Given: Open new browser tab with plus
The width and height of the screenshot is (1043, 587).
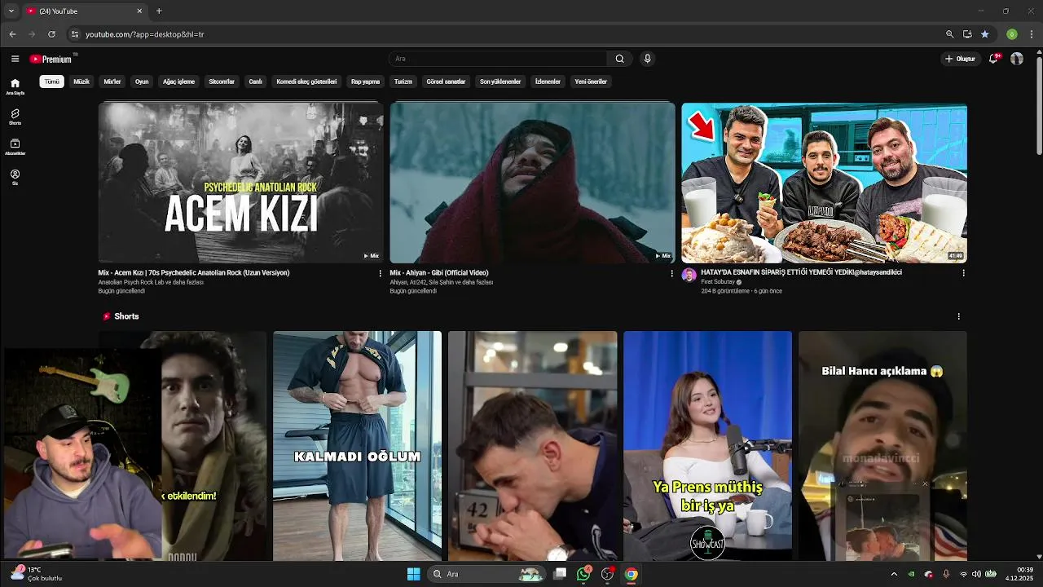Looking at the screenshot, I should [159, 11].
